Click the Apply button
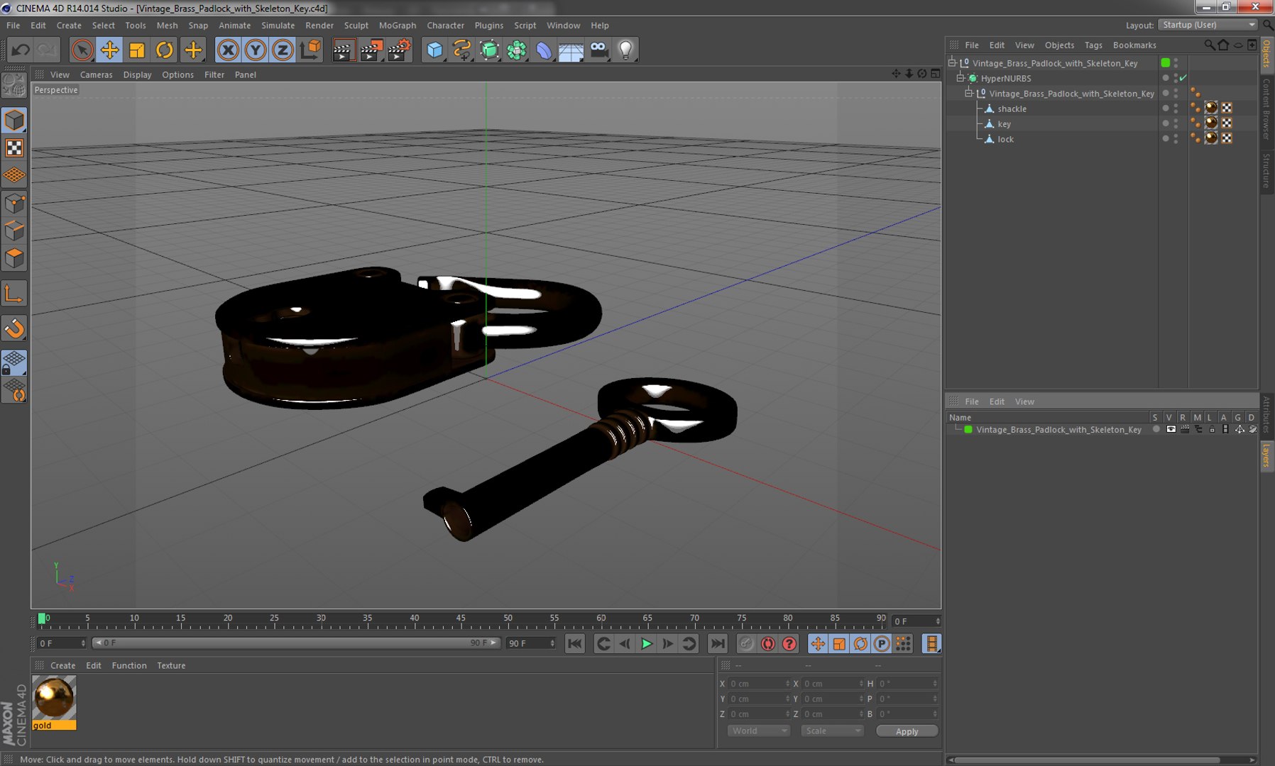 (907, 731)
